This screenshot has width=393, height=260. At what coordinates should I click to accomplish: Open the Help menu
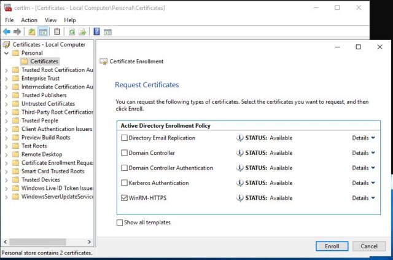point(69,20)
